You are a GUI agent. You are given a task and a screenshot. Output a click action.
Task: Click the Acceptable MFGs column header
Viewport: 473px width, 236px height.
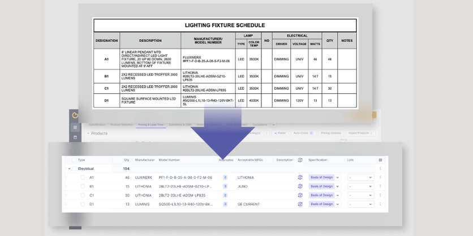click(x=250, y=160)
